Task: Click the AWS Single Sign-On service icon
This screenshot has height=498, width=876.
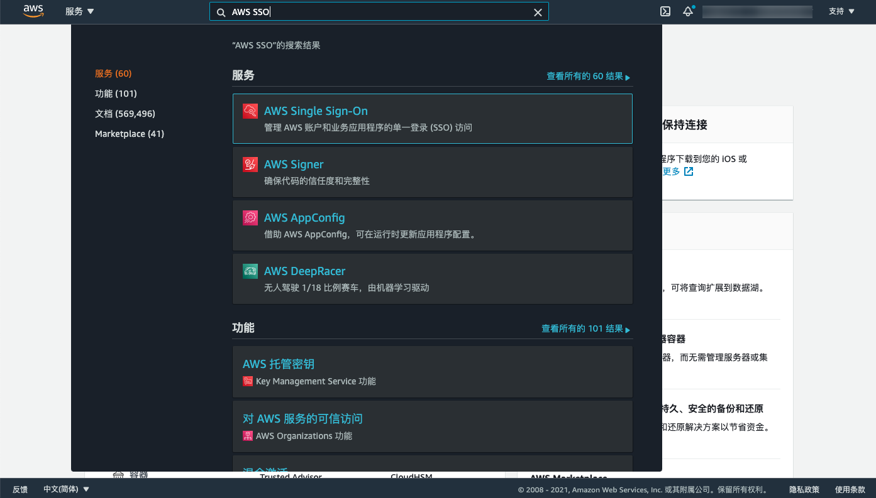Action: [x=250, y=111]
